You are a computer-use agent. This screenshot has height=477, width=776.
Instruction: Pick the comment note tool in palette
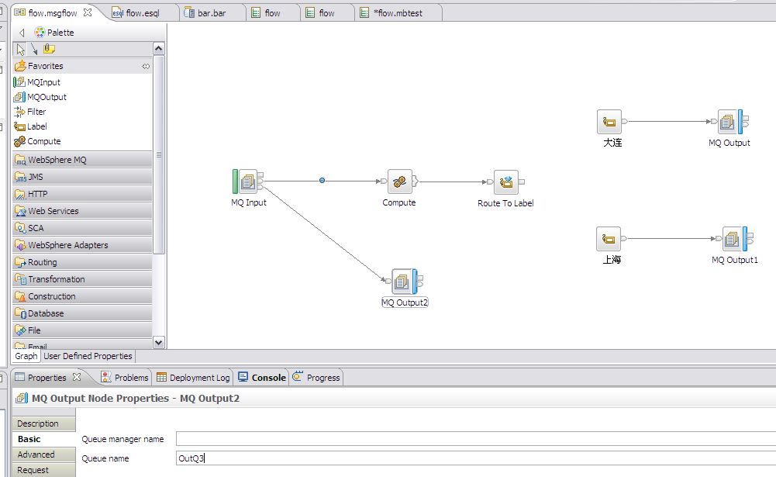[x=49, y=49]
